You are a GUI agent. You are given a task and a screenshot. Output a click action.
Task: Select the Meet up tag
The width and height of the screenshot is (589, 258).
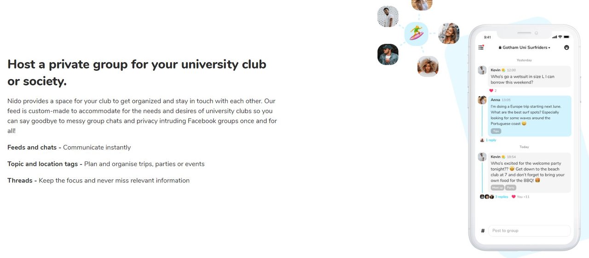(497, 188)
